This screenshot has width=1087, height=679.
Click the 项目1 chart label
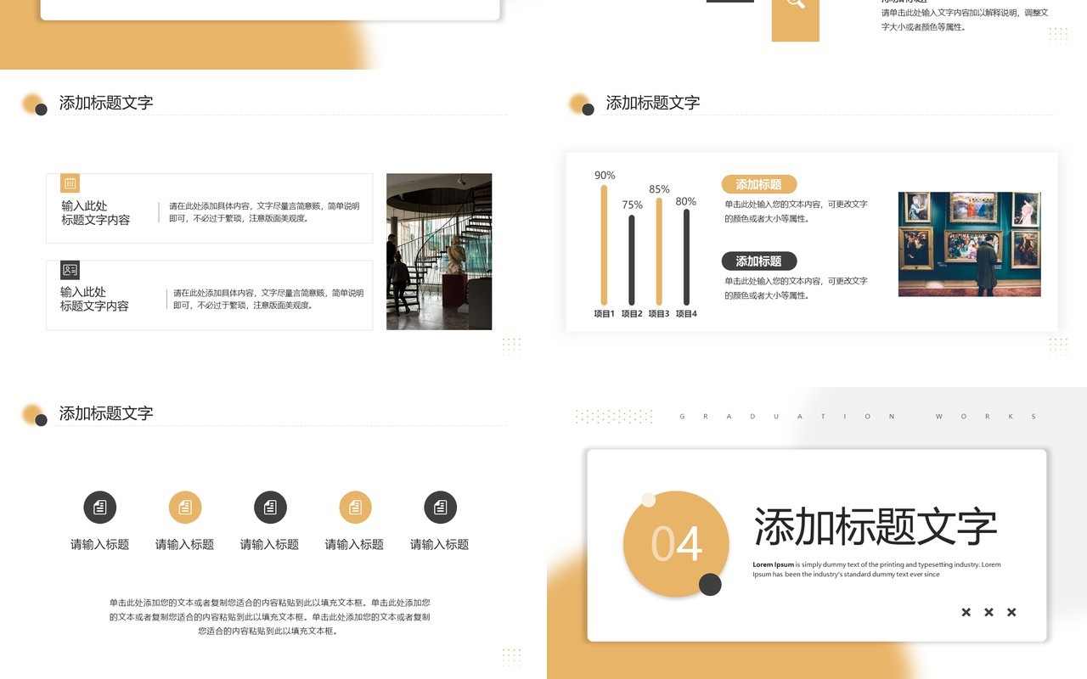pos(605,314)
